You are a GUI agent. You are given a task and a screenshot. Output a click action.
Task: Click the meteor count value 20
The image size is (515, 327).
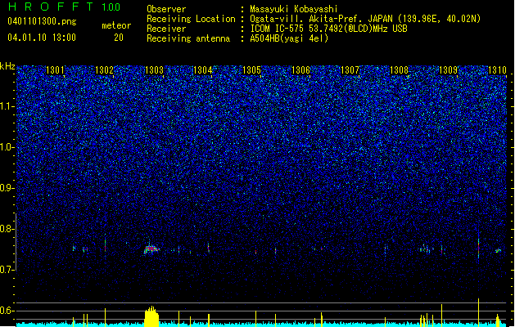point(119,38)
